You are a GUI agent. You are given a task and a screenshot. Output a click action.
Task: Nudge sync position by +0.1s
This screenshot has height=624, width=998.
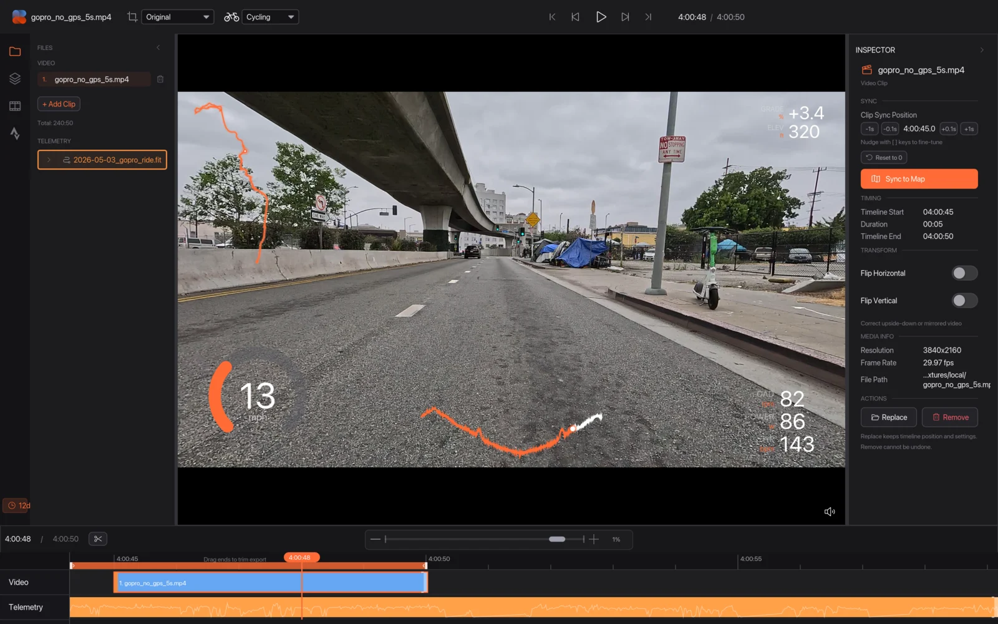949,129
